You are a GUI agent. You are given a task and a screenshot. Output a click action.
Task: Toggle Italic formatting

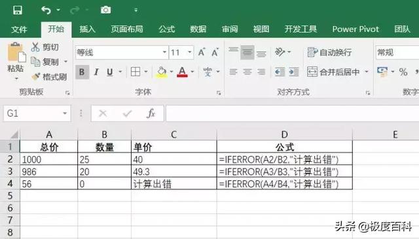coord(96,72)
